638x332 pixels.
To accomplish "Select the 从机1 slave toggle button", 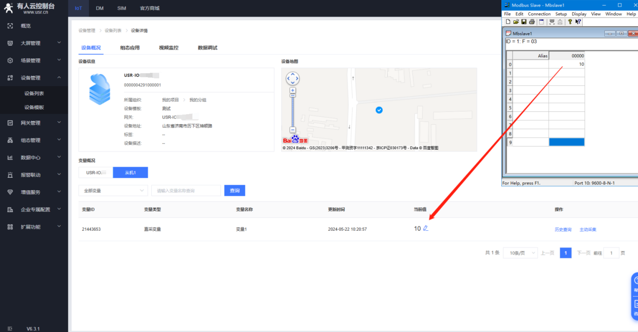I will click(131, 173).
